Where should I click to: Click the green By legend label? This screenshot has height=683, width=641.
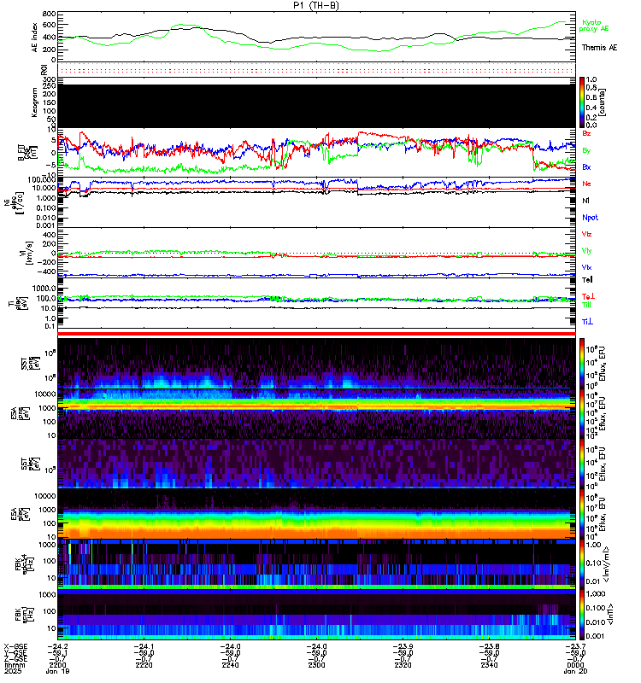pos(586,150)
